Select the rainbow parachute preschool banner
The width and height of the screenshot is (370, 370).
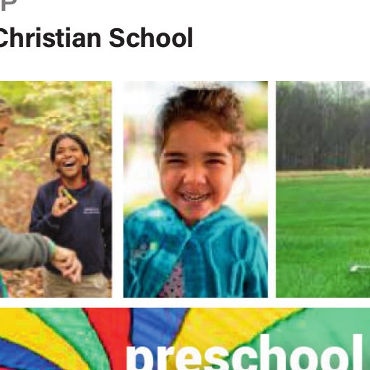[x=185, y=339]
